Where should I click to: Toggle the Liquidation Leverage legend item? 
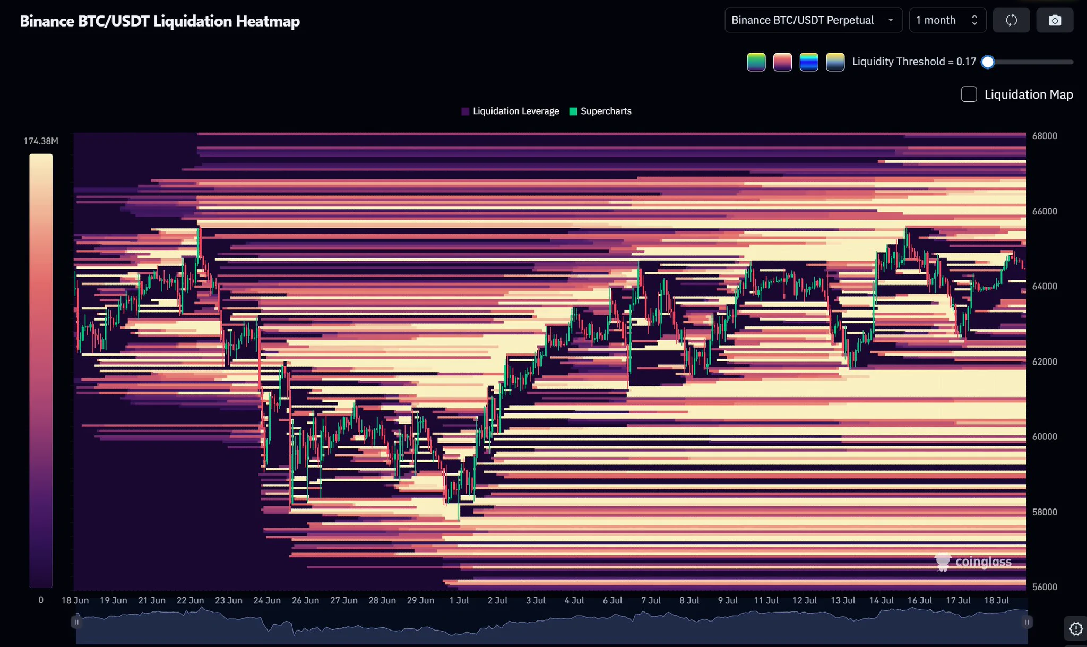tap(510, 111)
